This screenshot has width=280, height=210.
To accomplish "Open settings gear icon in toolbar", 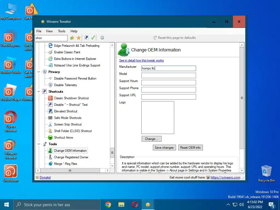I will (102, 38).
